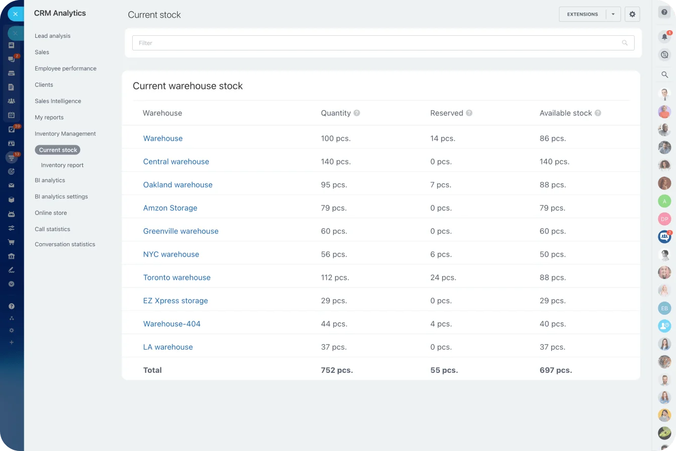676x451 pixels.
Task: Open the settings gear next to Extensions
Action: pyautogui.click(x=632, y=14)
